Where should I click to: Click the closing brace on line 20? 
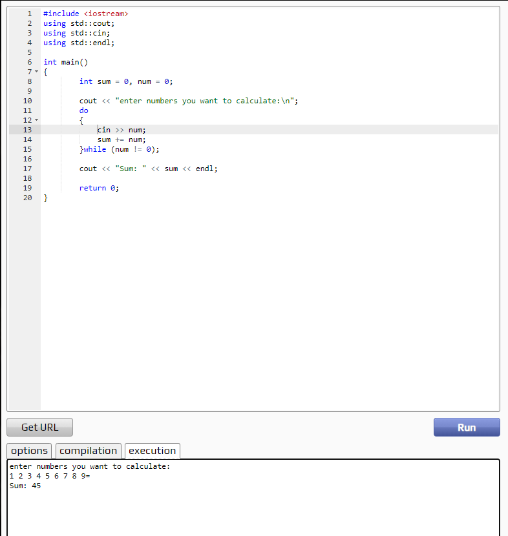click(x=45, y=198)
